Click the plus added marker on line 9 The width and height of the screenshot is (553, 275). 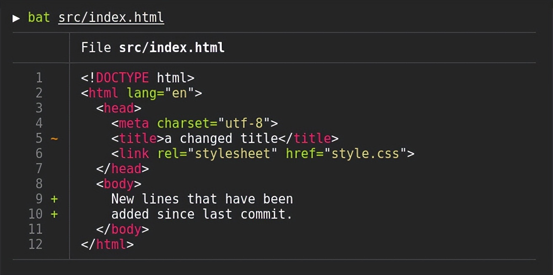pyautogui.click(x=54, y=199)
